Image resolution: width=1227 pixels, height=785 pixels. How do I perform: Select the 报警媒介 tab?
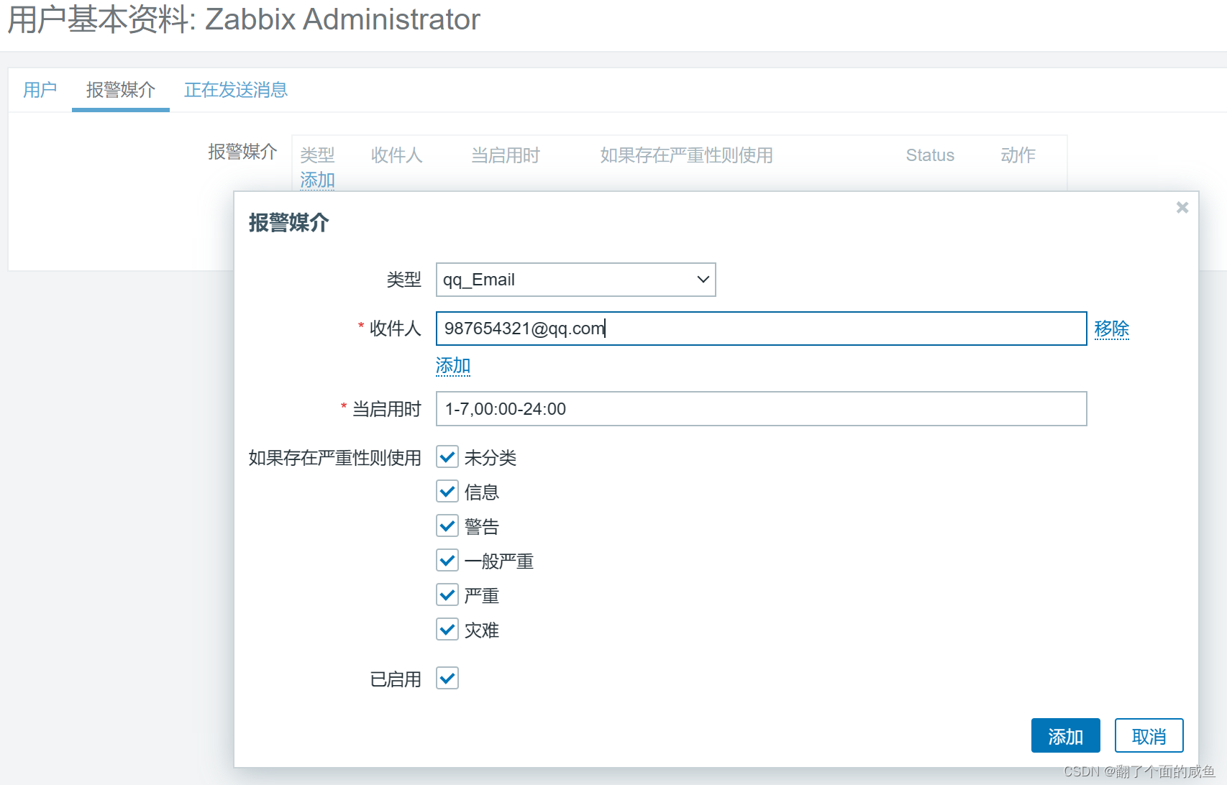click(120, 90)
